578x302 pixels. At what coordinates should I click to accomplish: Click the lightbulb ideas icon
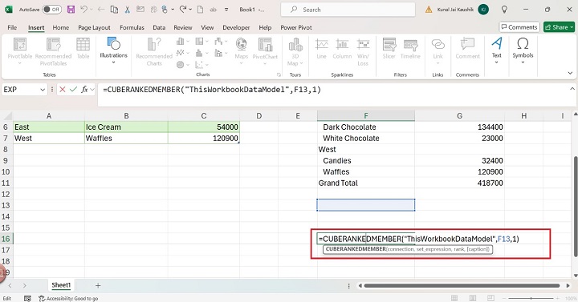pos(504,10)
